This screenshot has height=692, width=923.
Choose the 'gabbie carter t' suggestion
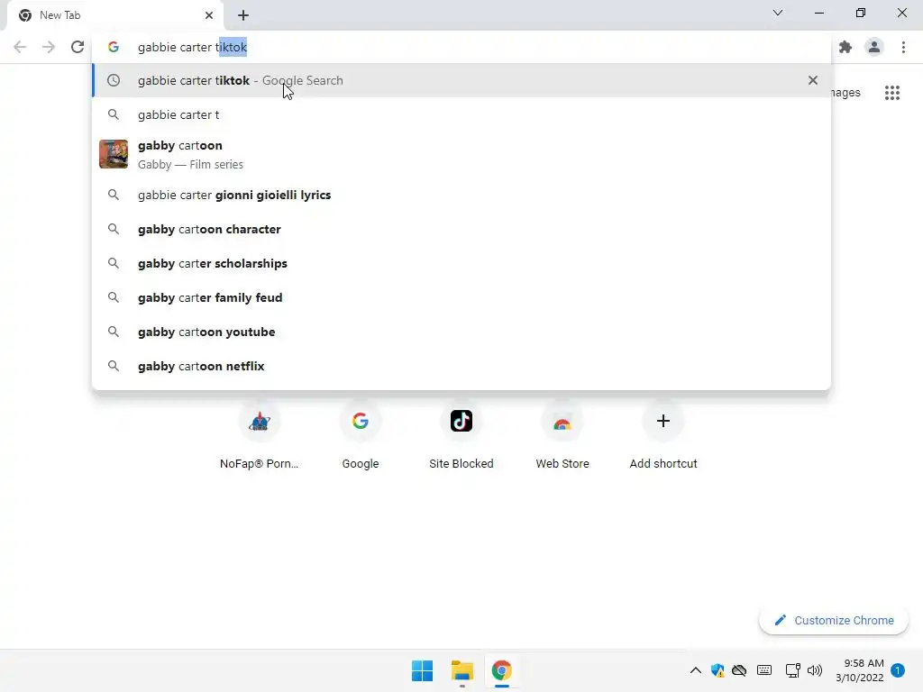(461, 114)
